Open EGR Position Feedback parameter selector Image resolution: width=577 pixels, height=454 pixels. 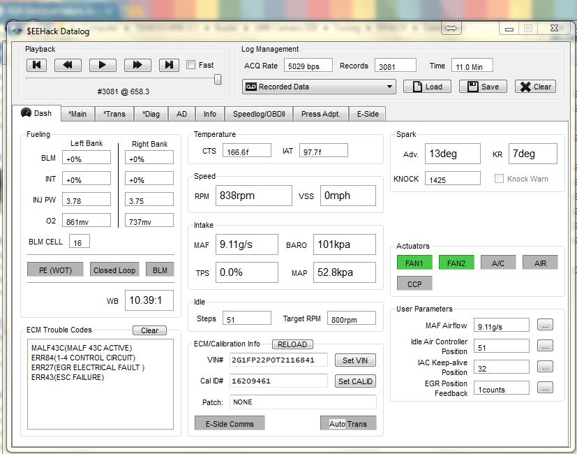pyautogui.click(x=545, y=388)
